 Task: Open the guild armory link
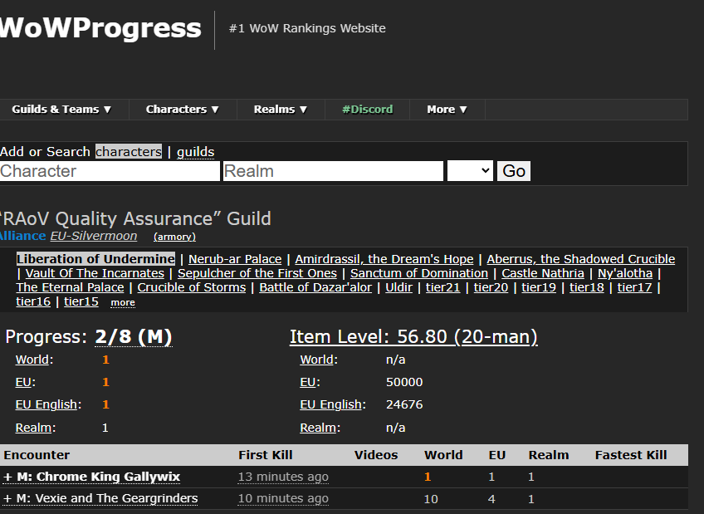(x=174, y=237)
